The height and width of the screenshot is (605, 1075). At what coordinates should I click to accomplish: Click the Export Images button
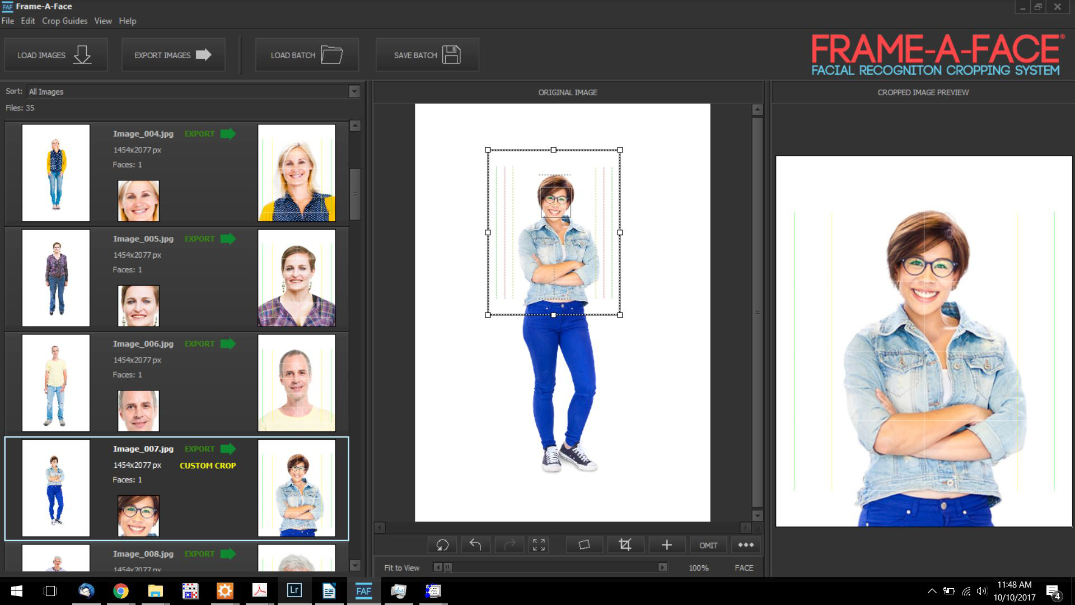(174, 55)
